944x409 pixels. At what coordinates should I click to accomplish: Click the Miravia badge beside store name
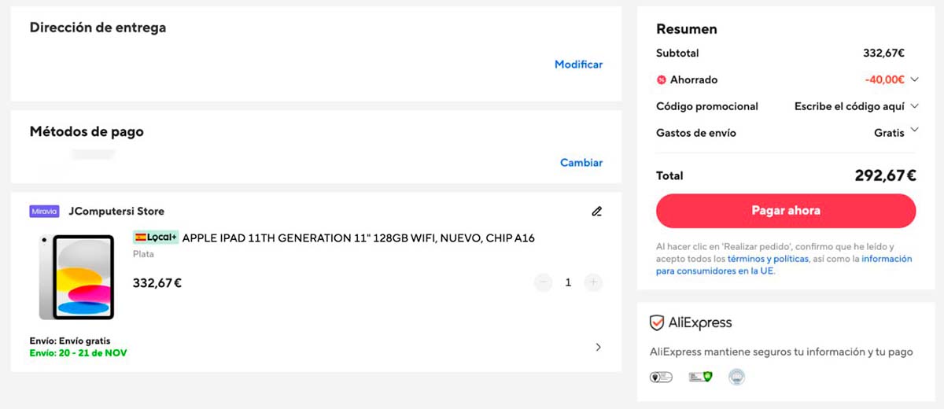click(x=44, y=212)
